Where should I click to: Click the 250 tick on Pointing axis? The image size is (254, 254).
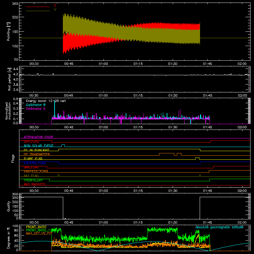point(15,3)
